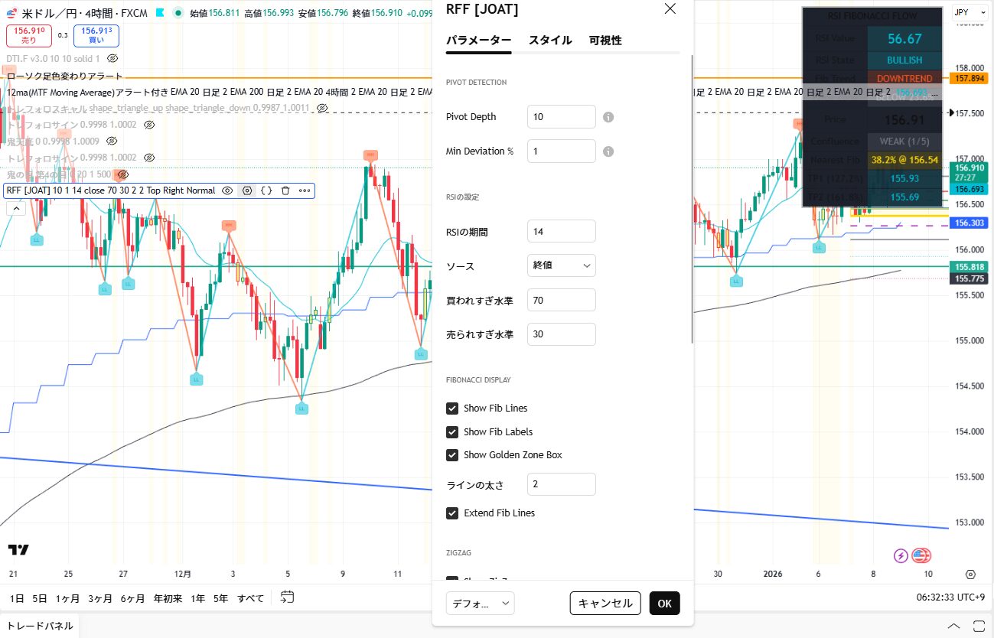Uncheck the Show Fib Lines checkbox
This screenshot has width=994, height=638.
(x=452, y=409)
